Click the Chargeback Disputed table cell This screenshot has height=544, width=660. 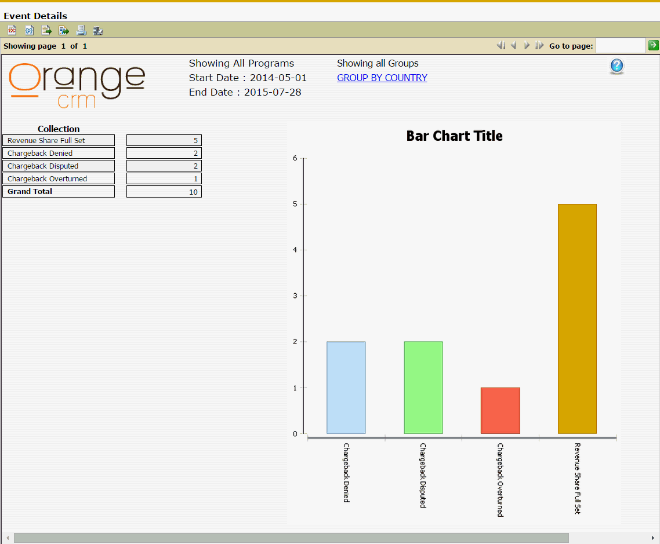pos(59,166)
